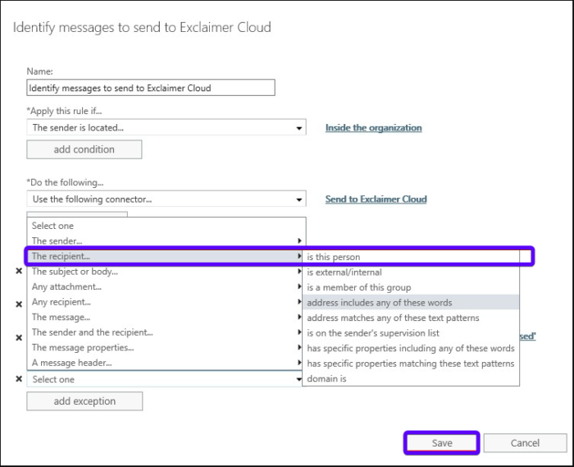The width and height of the screenshot is (574, 467).
Task: Click the 'Send to Exclaimer Cloud' link
Action: coord(376,199)
